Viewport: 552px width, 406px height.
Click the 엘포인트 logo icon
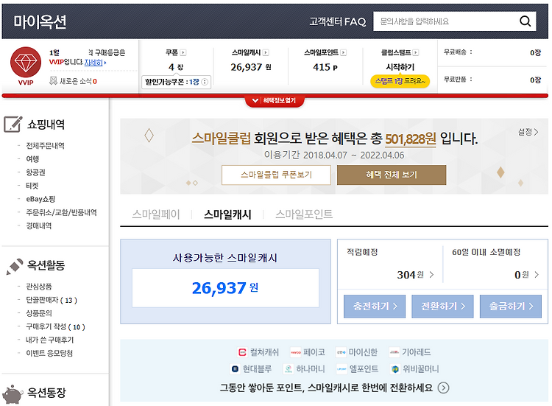click(342, 369)
